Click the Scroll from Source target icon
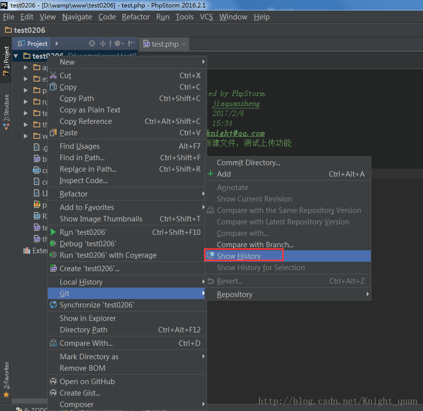This screenshot has height=411, width=423. [x=92, y=43]
